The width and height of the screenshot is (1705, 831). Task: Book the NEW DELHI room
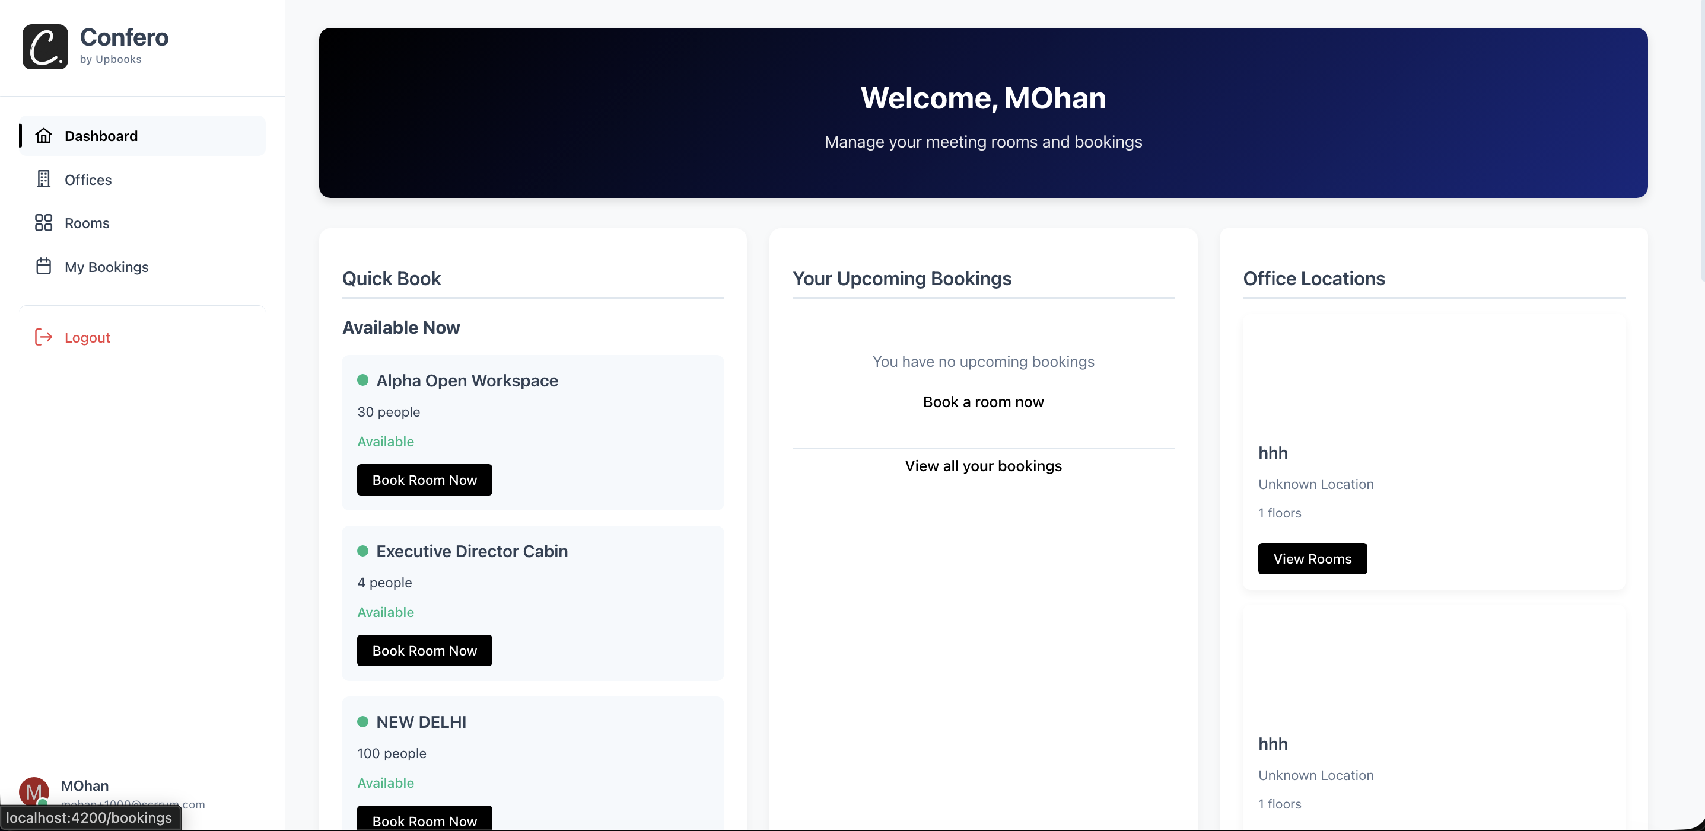(424, 820)
